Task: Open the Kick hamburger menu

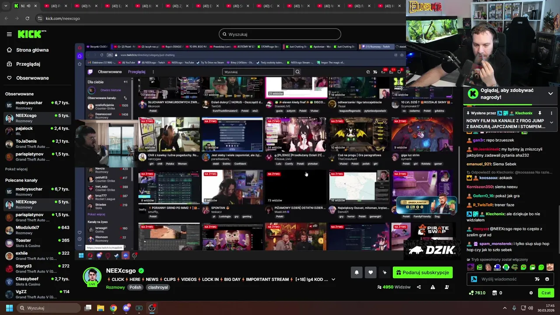Action: [x=9, y=34]
